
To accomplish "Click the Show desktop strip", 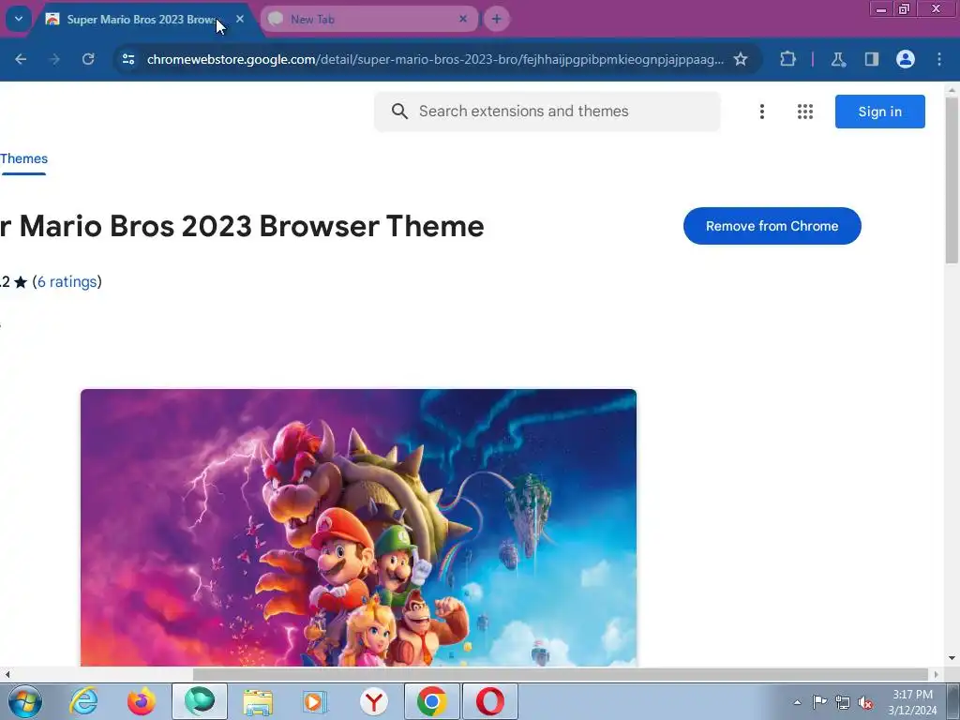I will (954, 701).
